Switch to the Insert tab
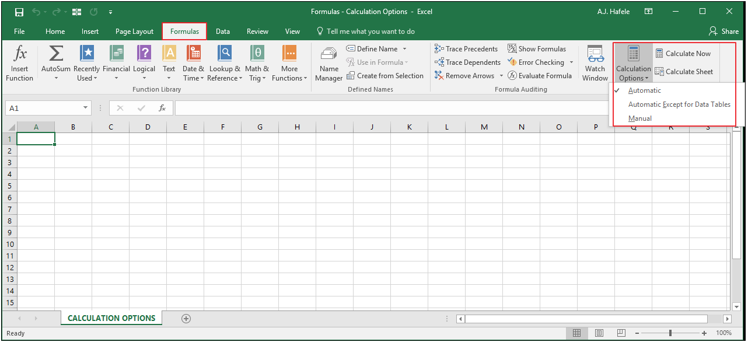The image size is (748, 342). (90, 32)
